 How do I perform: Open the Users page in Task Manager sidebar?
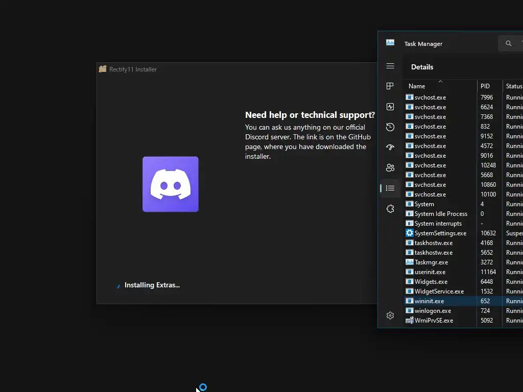390,167
